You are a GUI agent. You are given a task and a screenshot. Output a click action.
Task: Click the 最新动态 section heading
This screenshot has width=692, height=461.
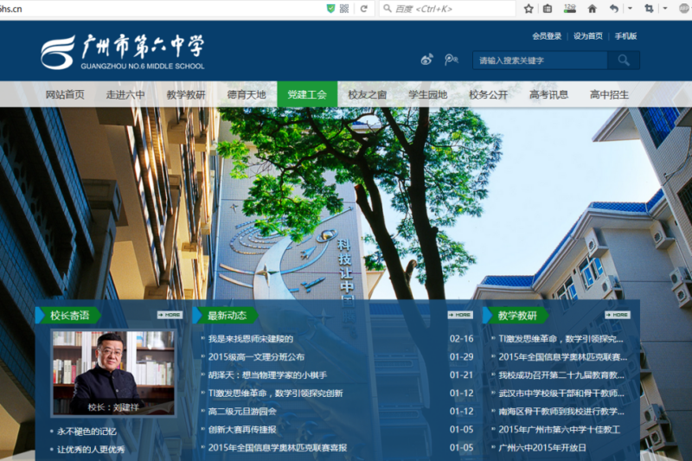[227, 316]
